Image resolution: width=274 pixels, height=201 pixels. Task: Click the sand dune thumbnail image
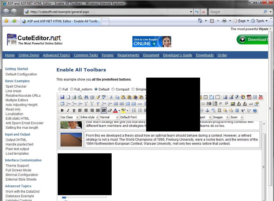click(x=71, y=140)
